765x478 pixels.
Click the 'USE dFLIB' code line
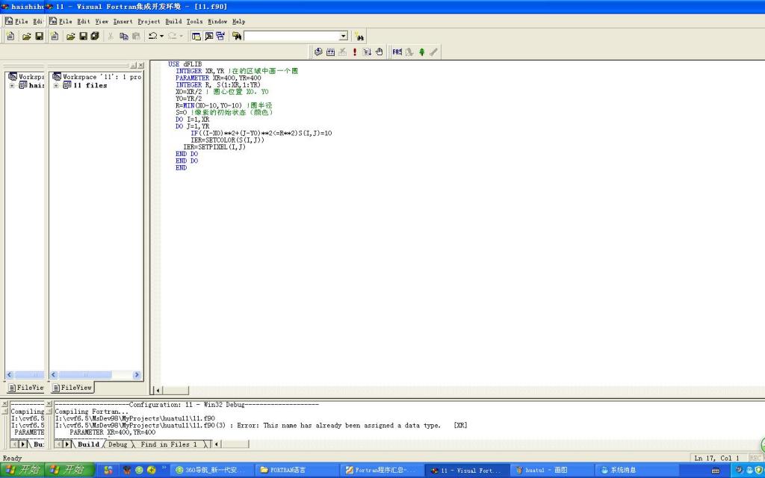tap(185, 64)
